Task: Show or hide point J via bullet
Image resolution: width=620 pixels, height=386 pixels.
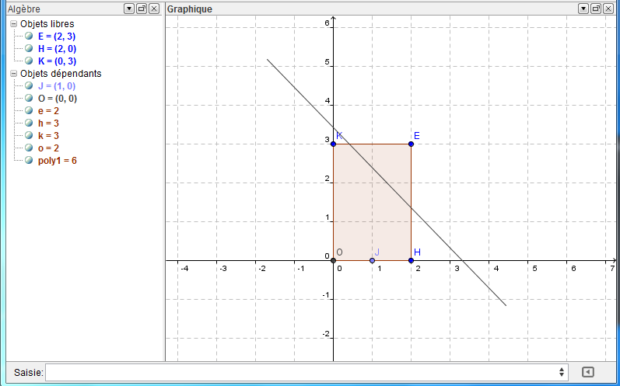Action: tap(30, 86)
